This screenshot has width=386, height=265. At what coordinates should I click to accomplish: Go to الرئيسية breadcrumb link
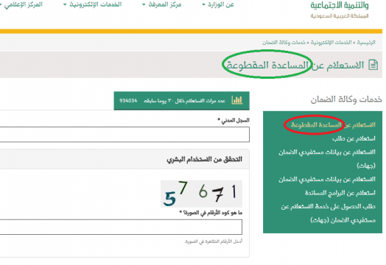pos(366,42)
